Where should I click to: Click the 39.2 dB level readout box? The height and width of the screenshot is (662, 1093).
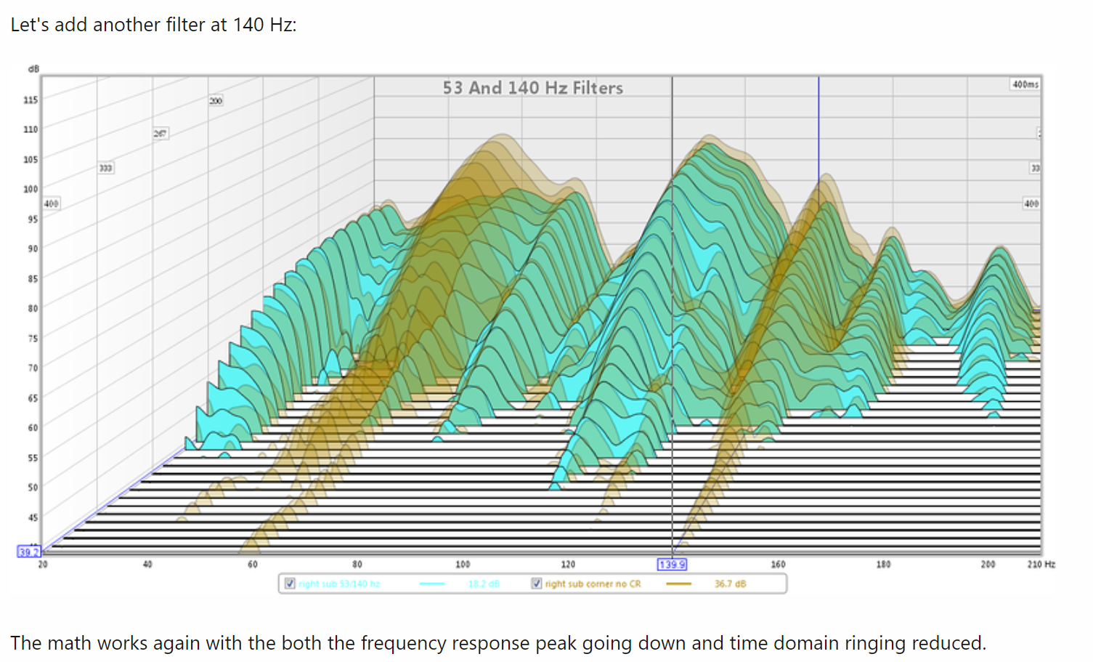[28, 552]
